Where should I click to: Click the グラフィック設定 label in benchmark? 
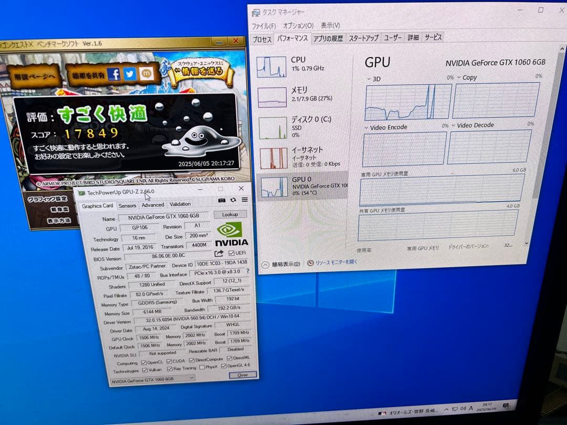(47, 199)
